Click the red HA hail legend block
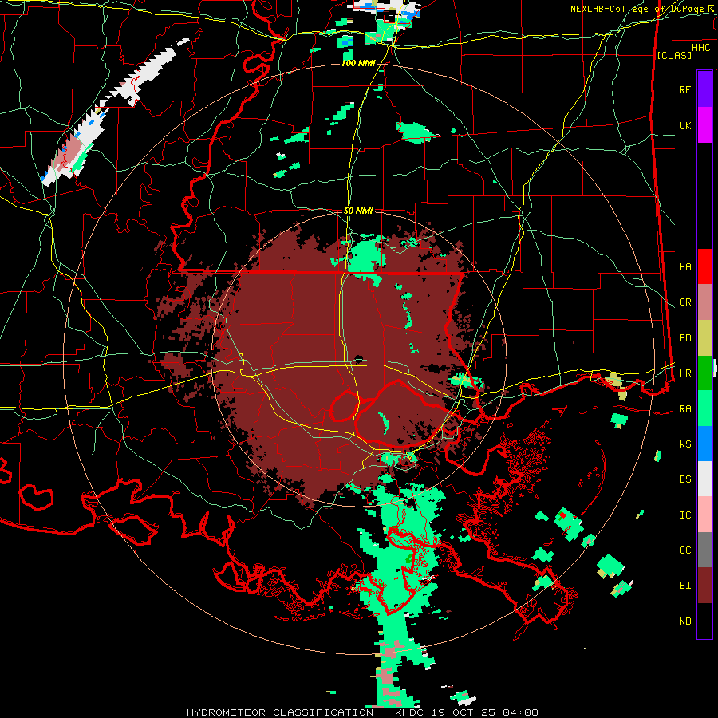Viewport: 718px width, 718px height. [x=704, y=266]
